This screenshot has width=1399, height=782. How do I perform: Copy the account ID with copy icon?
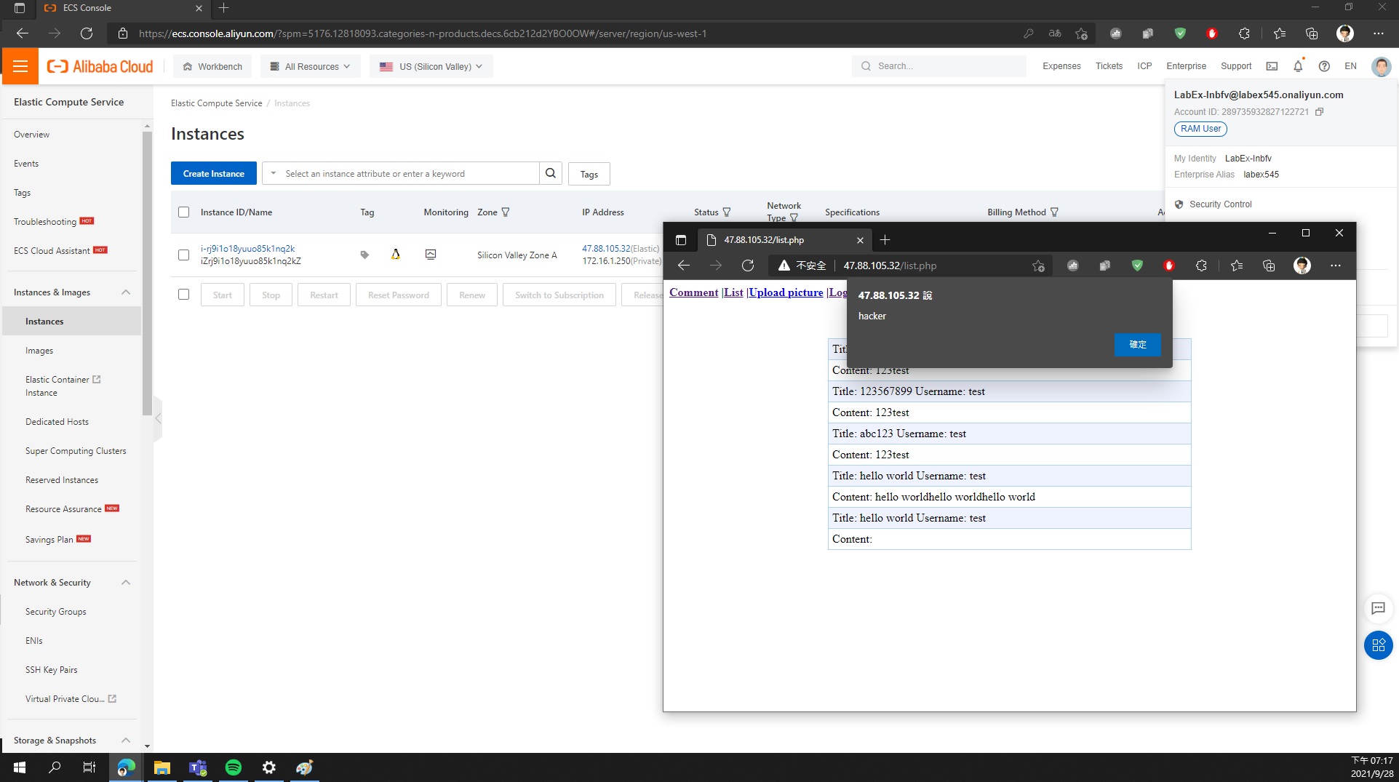[1319, 112]
